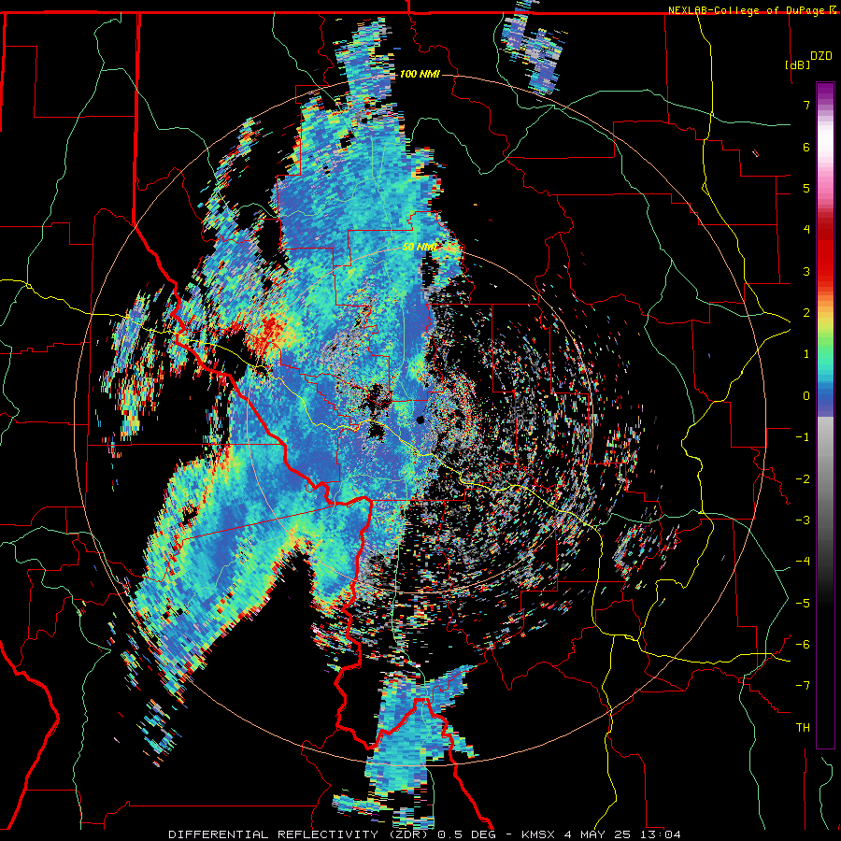
Task: Click the 7 value on the scale
Action: click(806, 105)
